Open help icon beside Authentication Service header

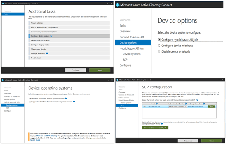coord(186,104)
